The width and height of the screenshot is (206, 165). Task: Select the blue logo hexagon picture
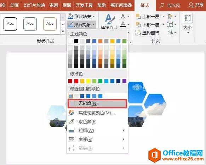[137, 92]
